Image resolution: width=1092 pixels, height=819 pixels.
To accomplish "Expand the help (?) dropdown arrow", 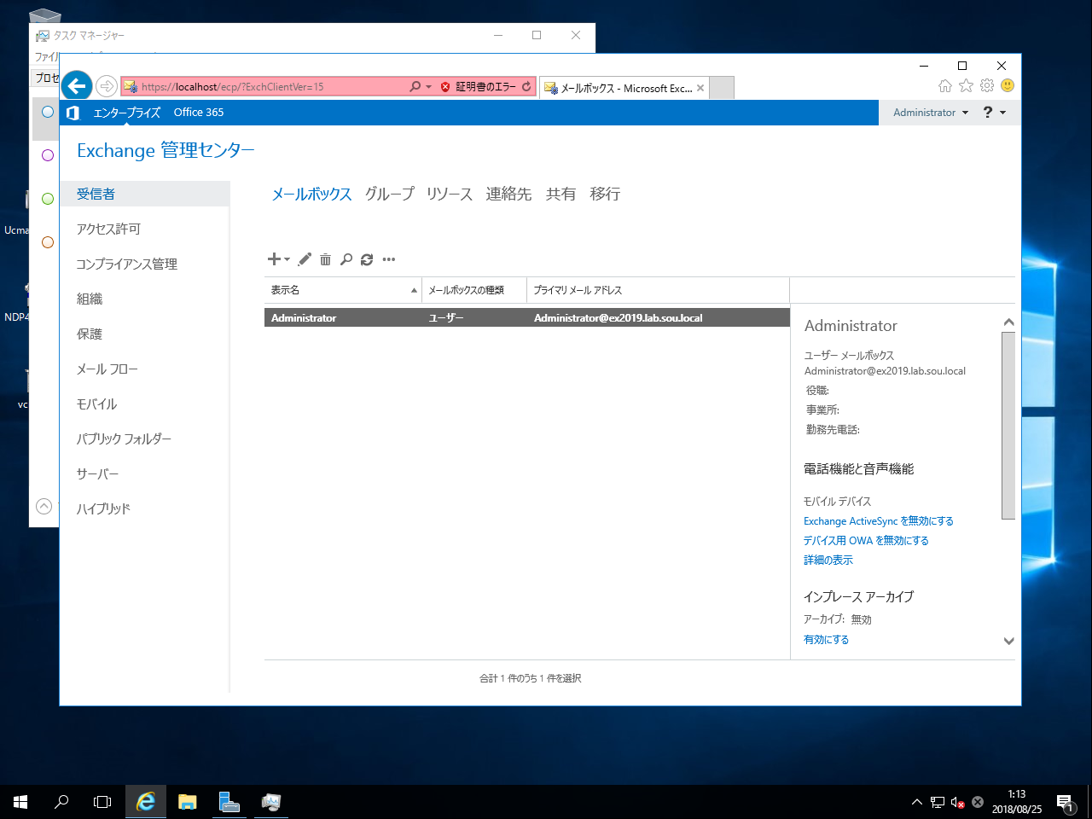I will (1001, 112).
